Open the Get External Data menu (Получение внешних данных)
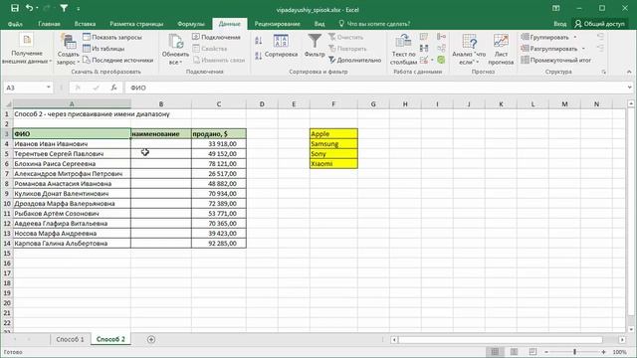Viewport: 637px width, 358px height. (27, 50)
